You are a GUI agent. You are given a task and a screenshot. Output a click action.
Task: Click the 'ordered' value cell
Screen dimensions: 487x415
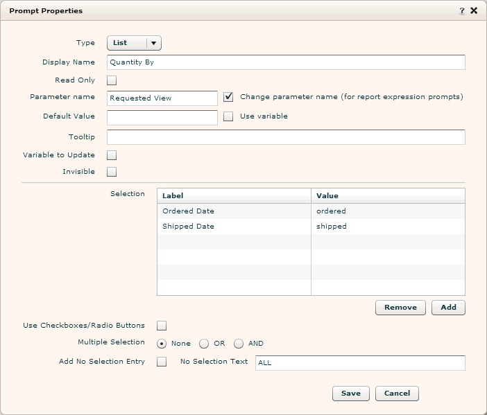[x=388, y=211]
